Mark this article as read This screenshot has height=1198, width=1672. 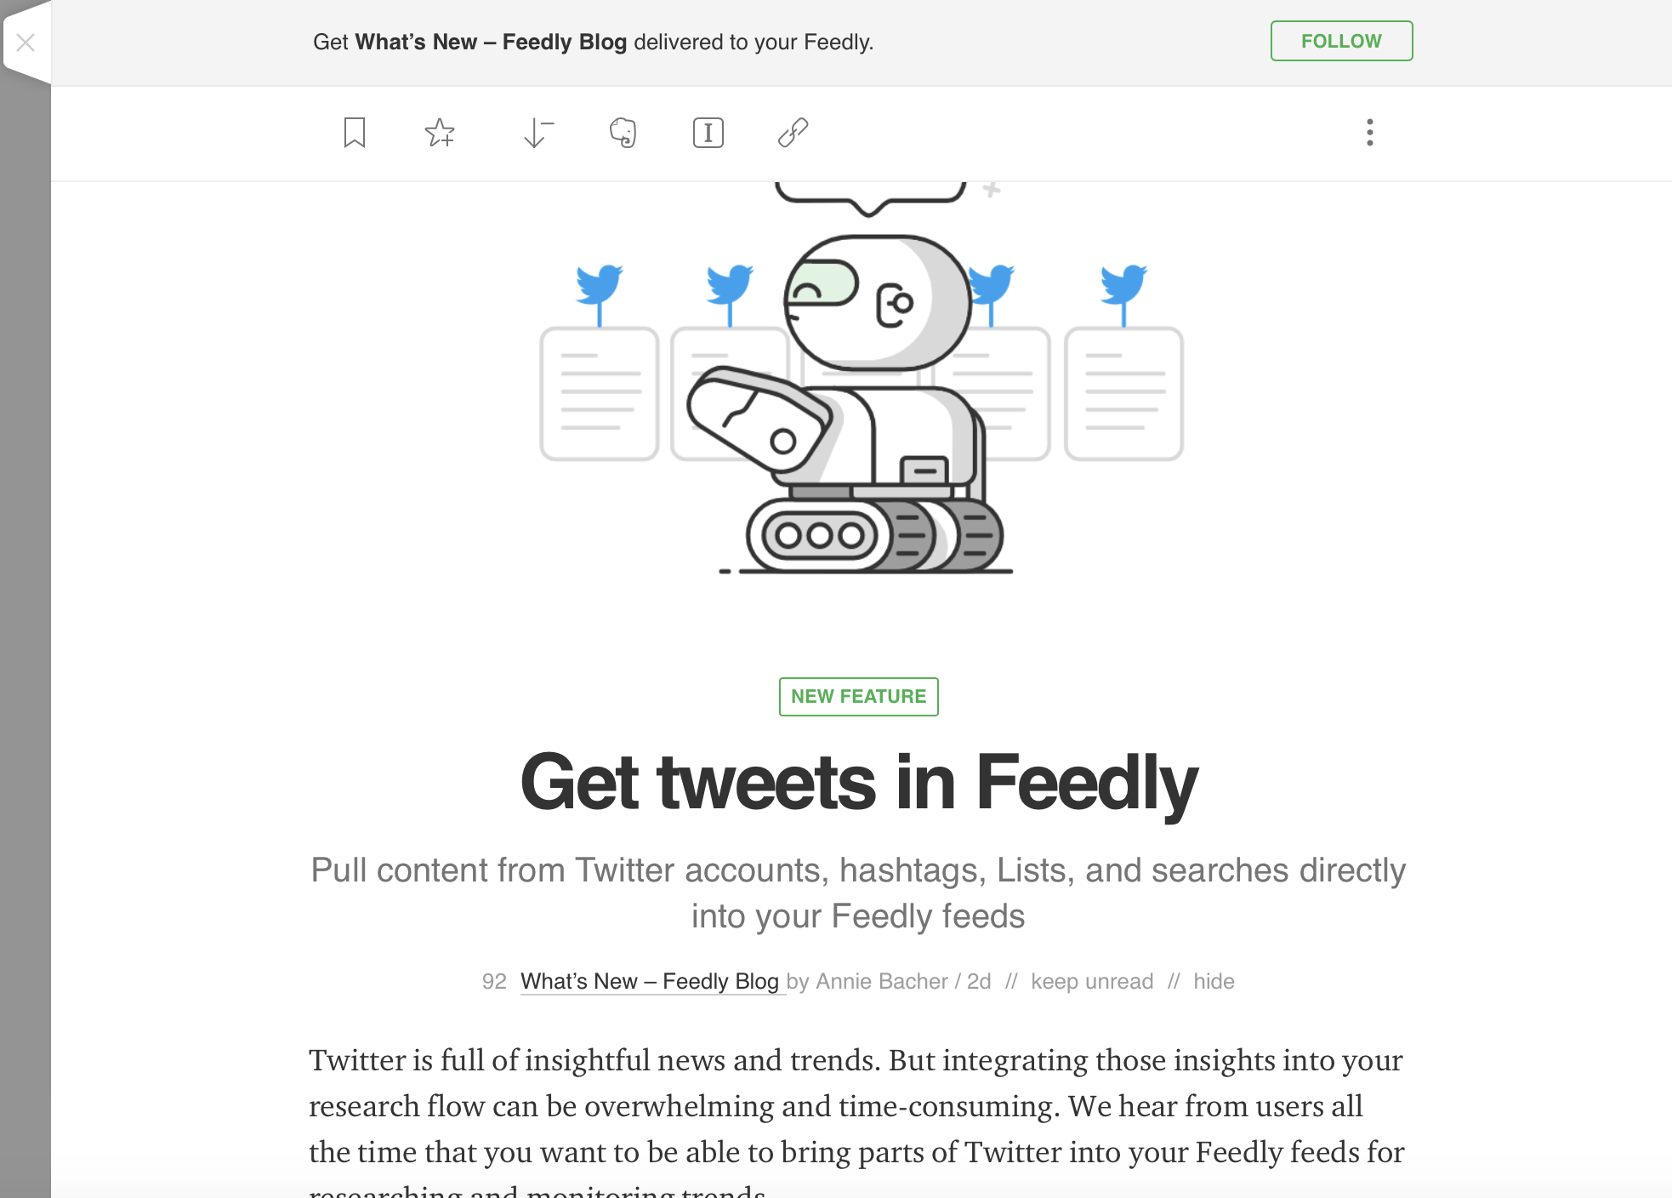pyautogui.click(x=537, y=133)
